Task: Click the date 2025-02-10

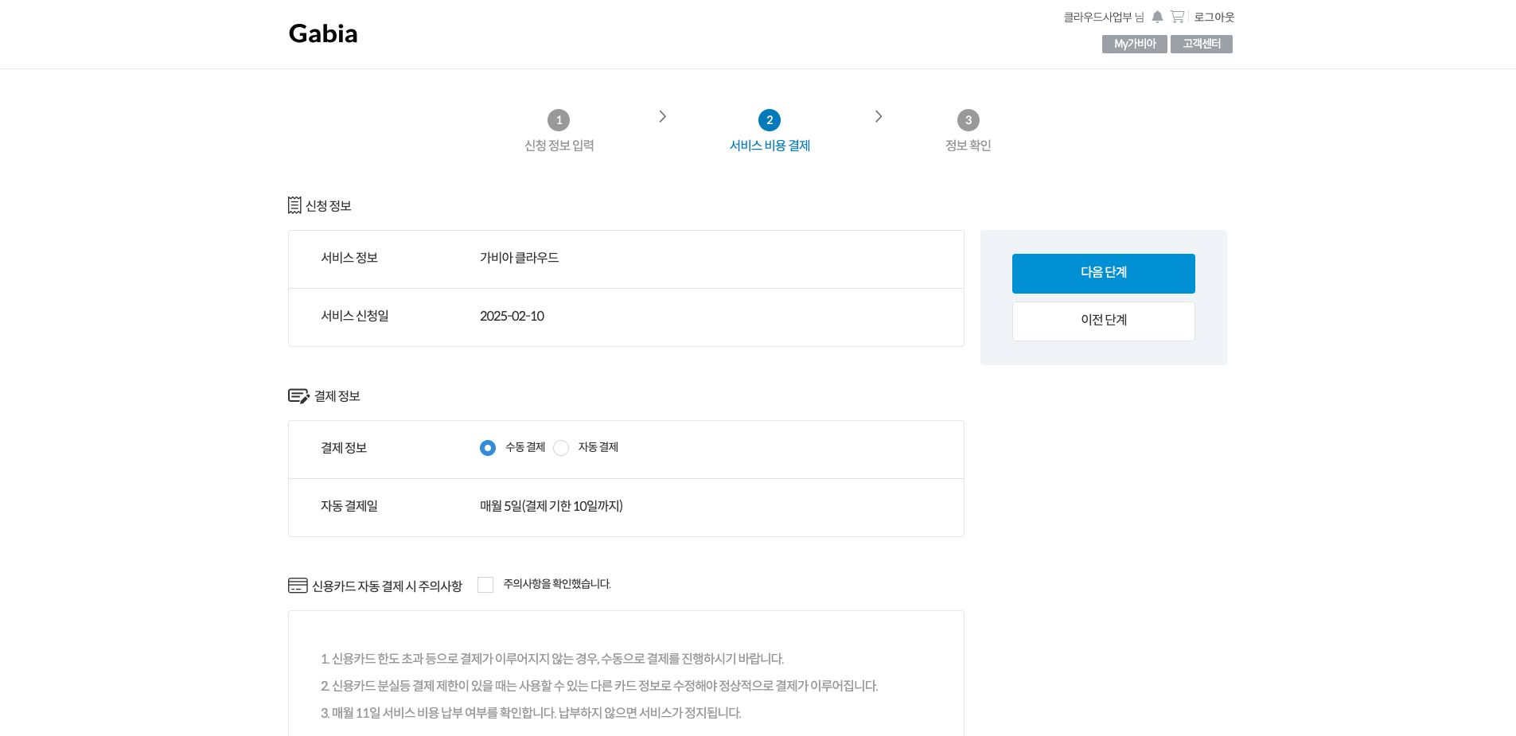Action: [512, 316]
